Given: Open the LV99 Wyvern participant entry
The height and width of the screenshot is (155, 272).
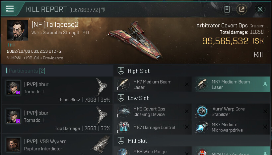Looking at the screenshot, I should [x=57, y=144].
